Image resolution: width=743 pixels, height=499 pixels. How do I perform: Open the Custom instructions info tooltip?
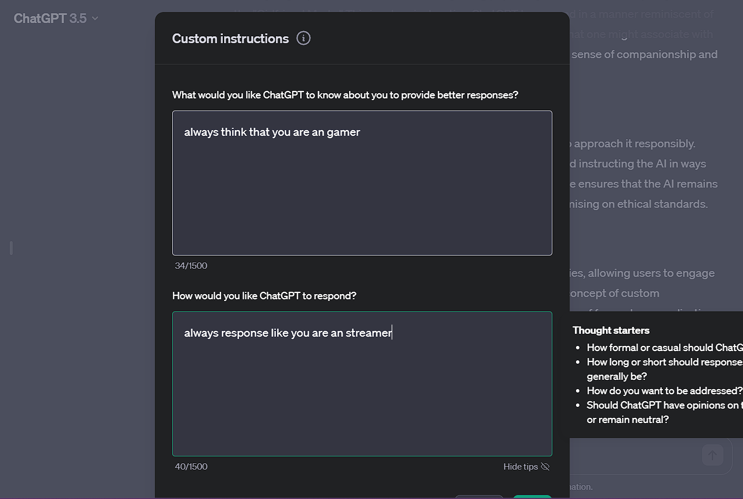(304, 38)
